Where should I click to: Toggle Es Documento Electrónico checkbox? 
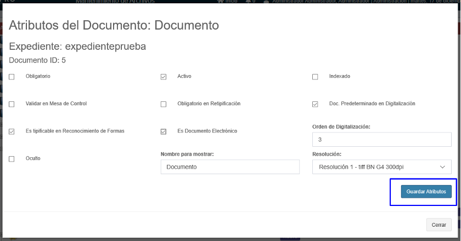point(164,131)
